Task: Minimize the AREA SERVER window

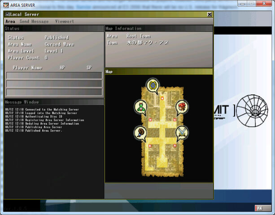Action: click(x=243, y=4)
